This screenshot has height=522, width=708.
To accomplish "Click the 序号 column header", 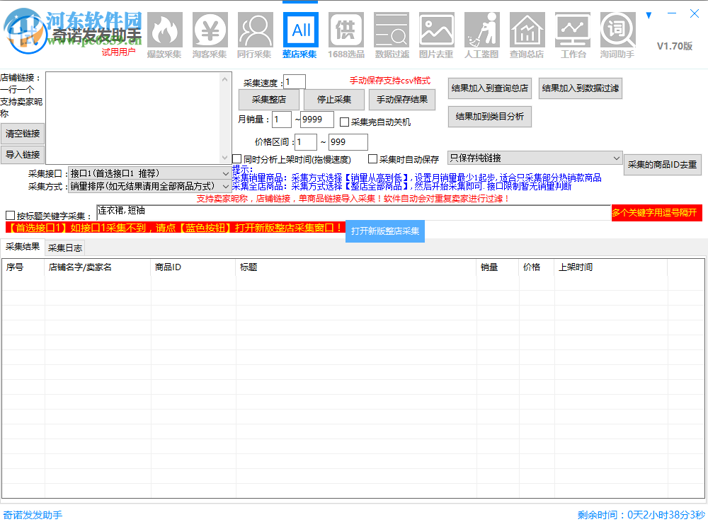I will click(x=23, y=267).
